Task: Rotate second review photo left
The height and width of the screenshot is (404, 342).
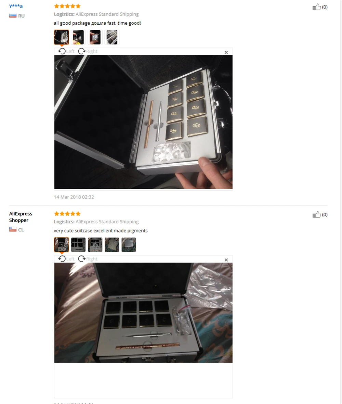Action: point(66,259)
